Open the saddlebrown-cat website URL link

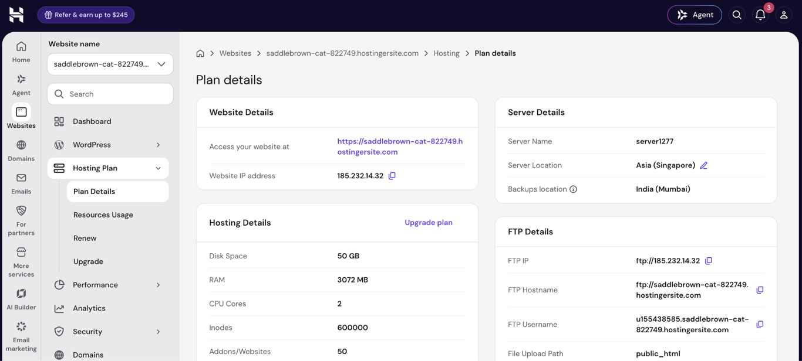pyautogui.click(x=400, y=147)
